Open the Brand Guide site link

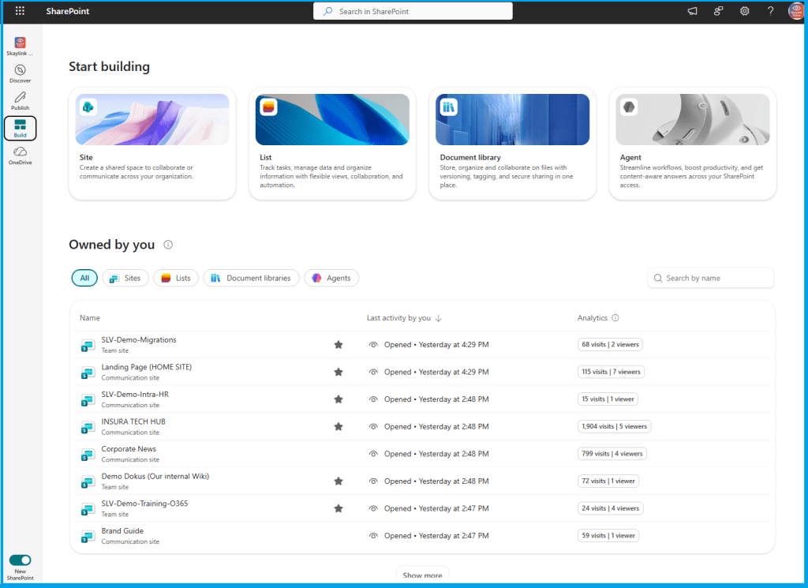tap(122, 531)
